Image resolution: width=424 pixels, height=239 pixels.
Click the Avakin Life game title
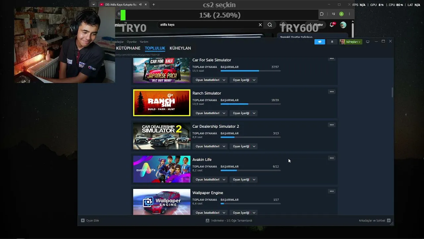coord(202,160)
